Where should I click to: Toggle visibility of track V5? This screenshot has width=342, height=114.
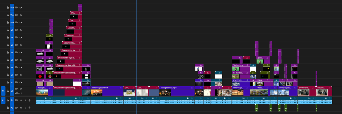pos(21,60)
